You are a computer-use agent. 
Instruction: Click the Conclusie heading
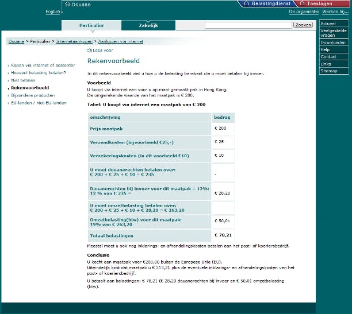pyautogui.click(x=98, y=255)
